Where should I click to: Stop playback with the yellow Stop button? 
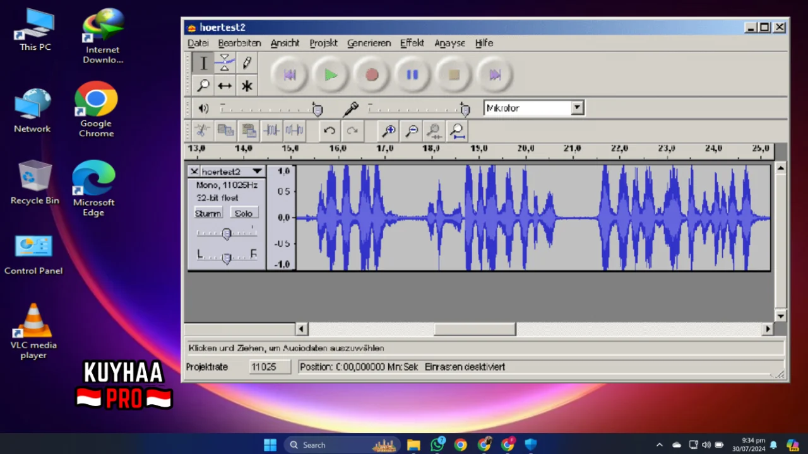(x=454, y=75)
